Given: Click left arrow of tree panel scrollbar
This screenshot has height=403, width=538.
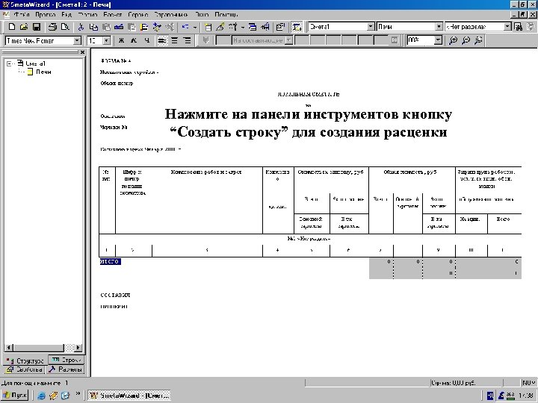Looking at the screenshot, I should pyautogui.click(x=9, y=348).
